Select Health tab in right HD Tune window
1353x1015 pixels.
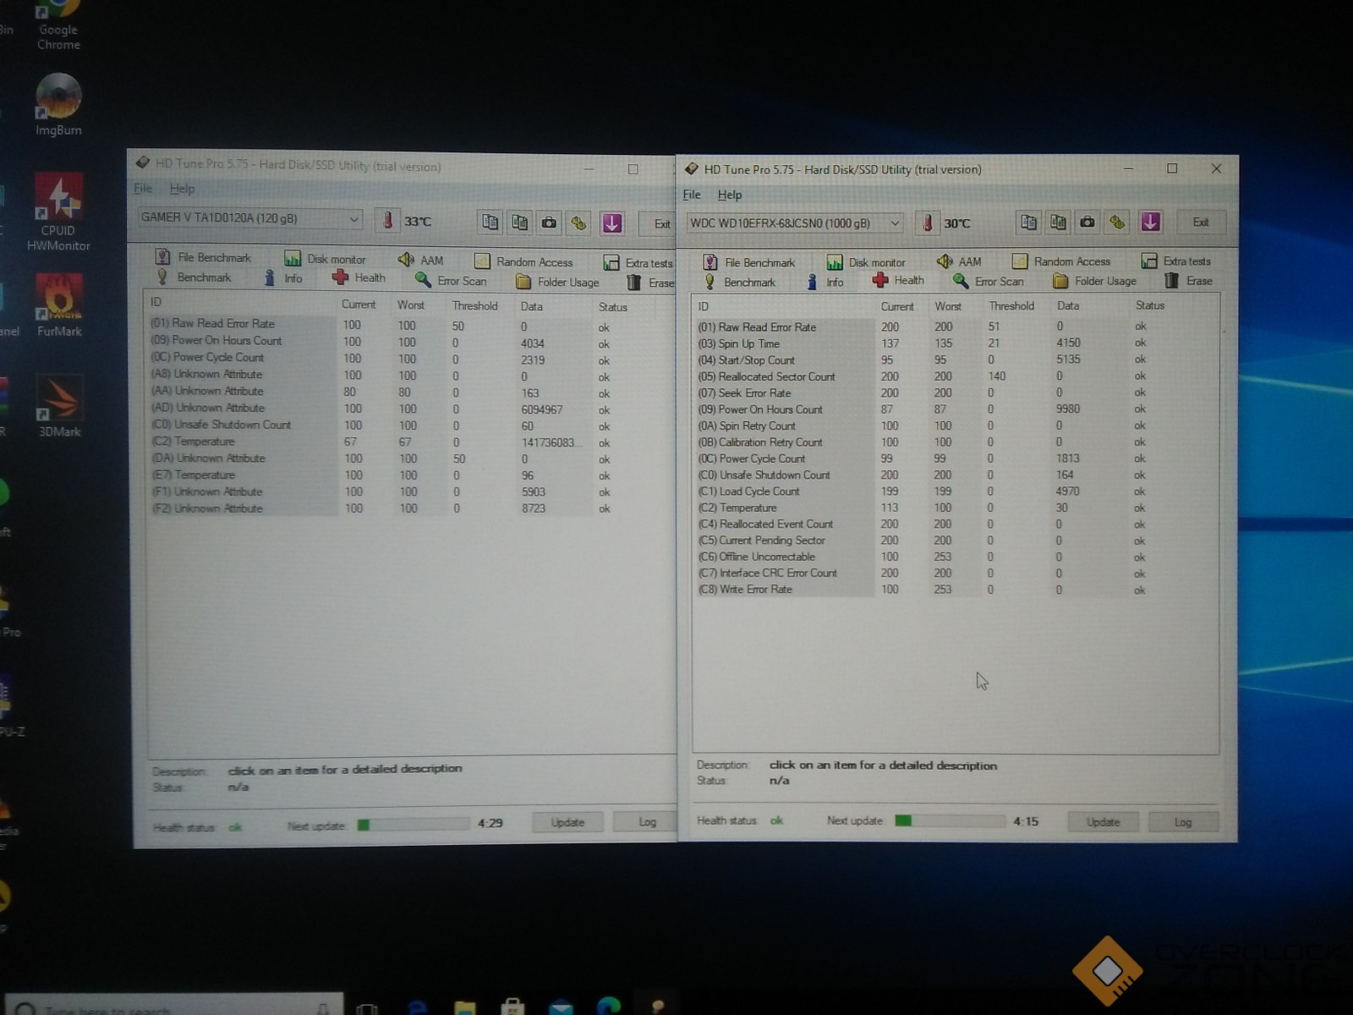tap(898, 280)
